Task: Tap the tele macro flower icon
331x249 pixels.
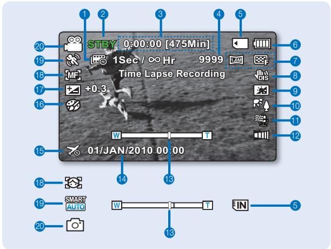Action: coord(262,105)
